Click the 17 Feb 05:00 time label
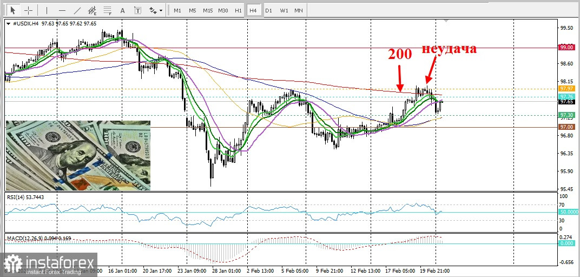Screen dimensions: 580x277 coord(400,271)
